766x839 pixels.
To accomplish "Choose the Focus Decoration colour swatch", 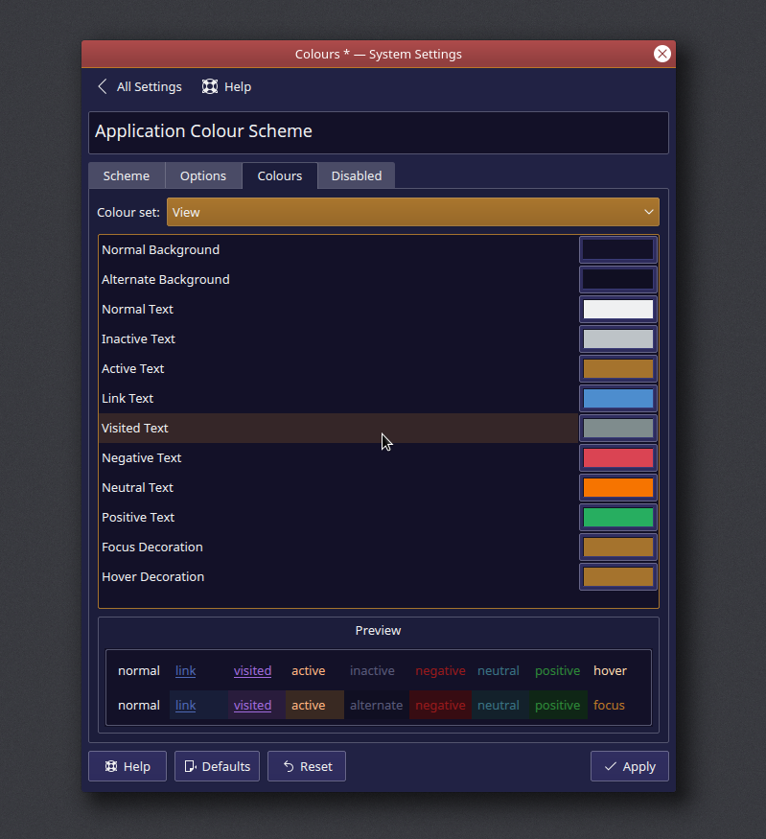I will click(x=618, y=547).
